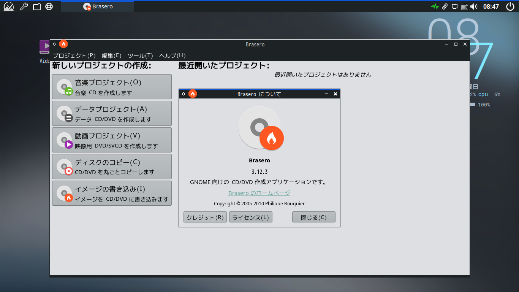Open the ヘルプ(H) menu

click(x=172, y=56)
